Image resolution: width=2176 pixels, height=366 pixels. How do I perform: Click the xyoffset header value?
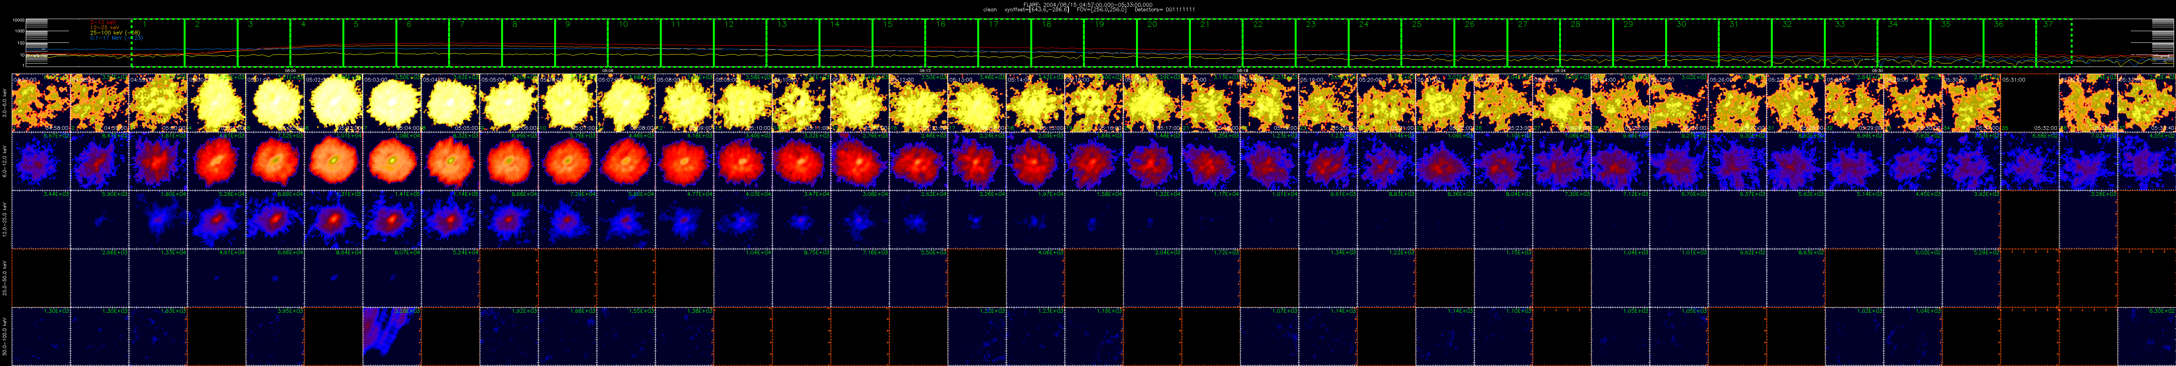click(1037, 9)
